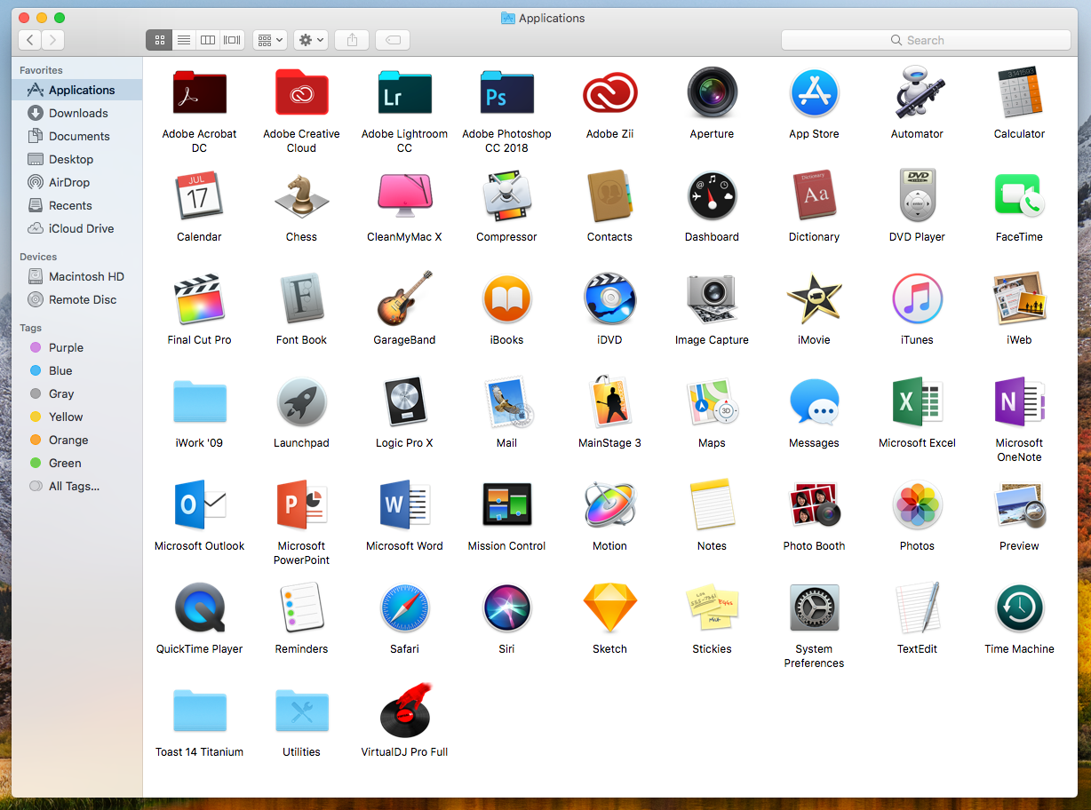Open Final Cut Pro

click(x=199, y=298)
